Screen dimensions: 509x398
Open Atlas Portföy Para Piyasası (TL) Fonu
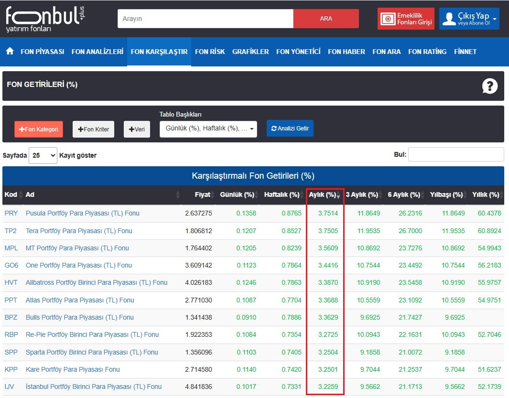click(80, 300)
